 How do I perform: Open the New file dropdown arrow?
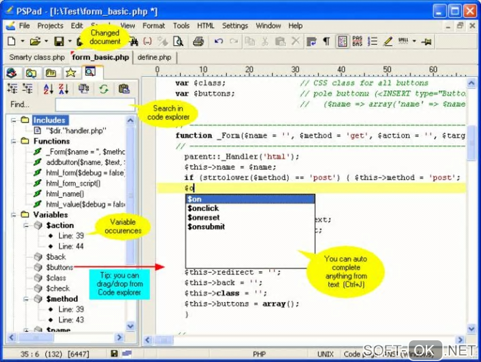click(x=22, y=41)
